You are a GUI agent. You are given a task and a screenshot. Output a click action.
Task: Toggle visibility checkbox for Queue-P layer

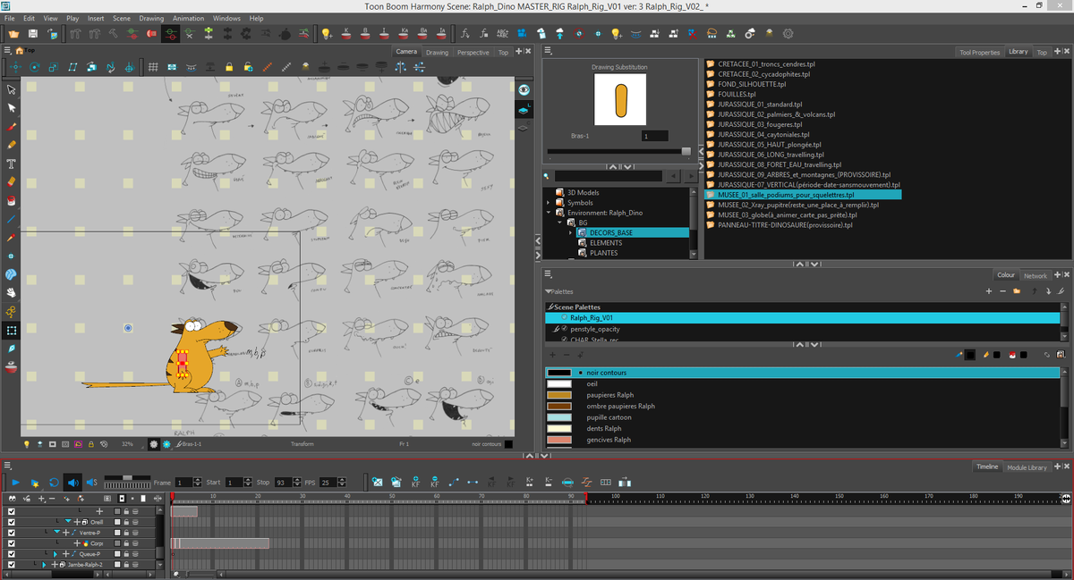point(12,554)
